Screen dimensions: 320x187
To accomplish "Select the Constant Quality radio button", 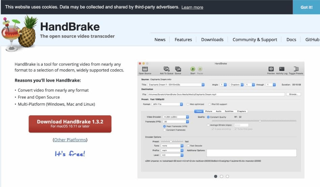I will click(208, 117).
